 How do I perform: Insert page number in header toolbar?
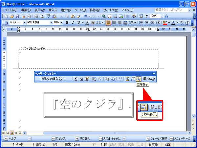pyautogui.click(x=76, y=79)
